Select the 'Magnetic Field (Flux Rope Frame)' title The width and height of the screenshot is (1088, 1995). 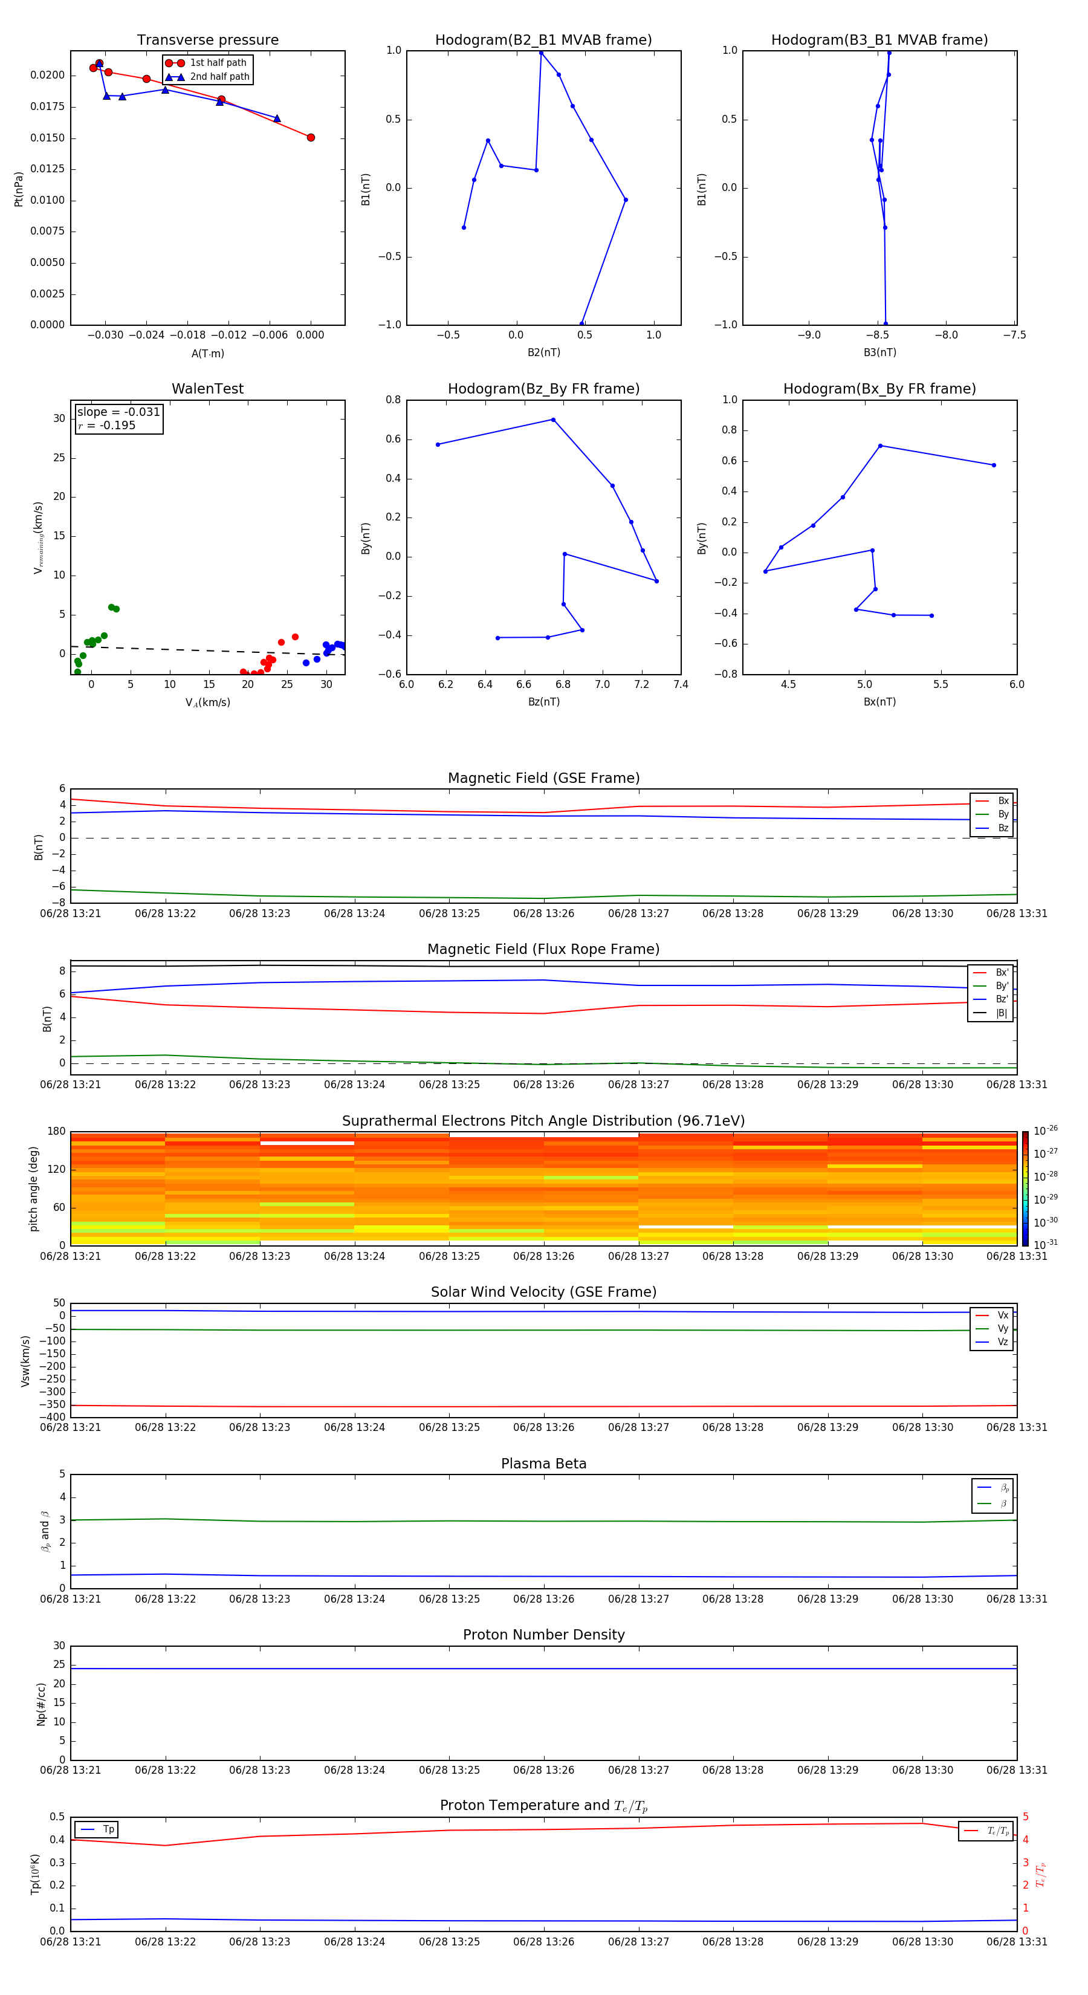(543, 950)
